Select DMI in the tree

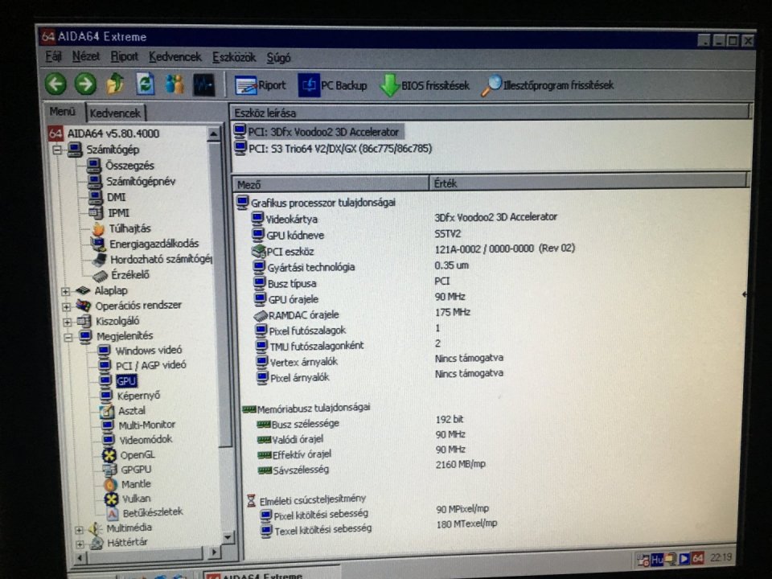click(x=107, y=197)
